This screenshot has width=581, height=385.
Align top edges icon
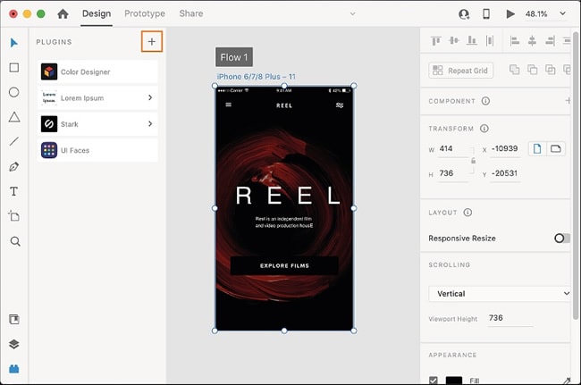[x=436, y=40]
